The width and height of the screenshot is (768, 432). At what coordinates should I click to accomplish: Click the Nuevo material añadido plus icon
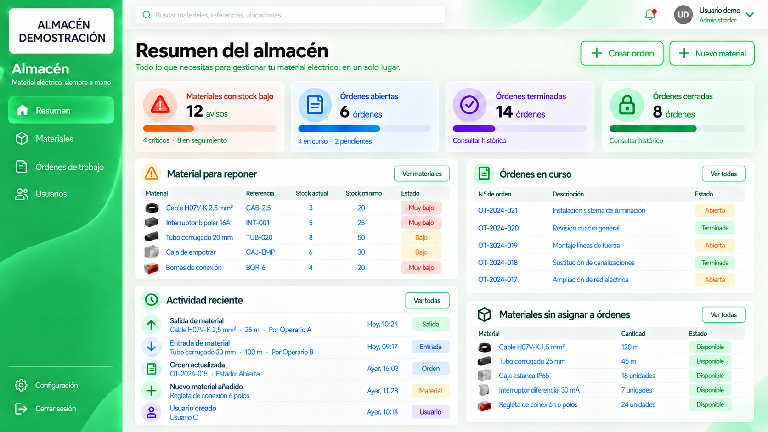tap(152, 391)
